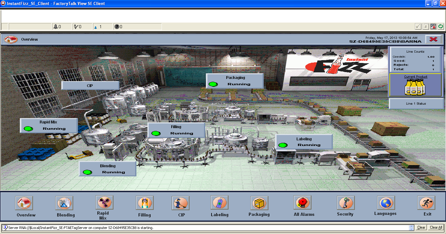The image size is (446, 234).
Task: Click the red X button in the header bar
Action: tap(434, 39)
